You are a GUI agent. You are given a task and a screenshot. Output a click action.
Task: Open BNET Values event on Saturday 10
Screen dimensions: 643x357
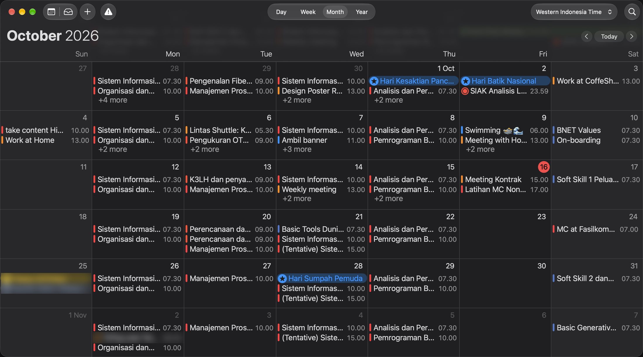coord(597,130)
